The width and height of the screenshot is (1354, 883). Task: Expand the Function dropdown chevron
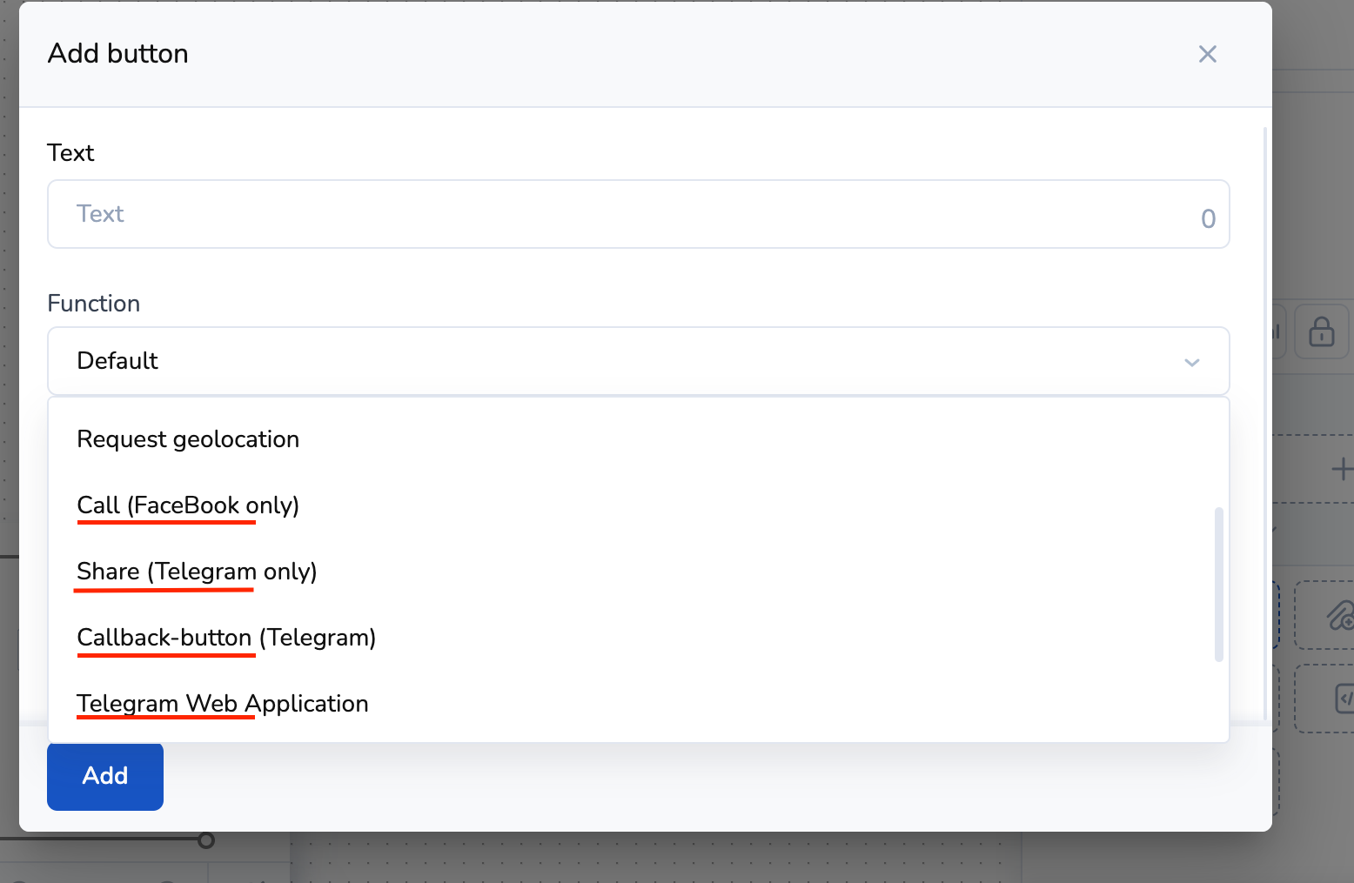(1191, 362)
